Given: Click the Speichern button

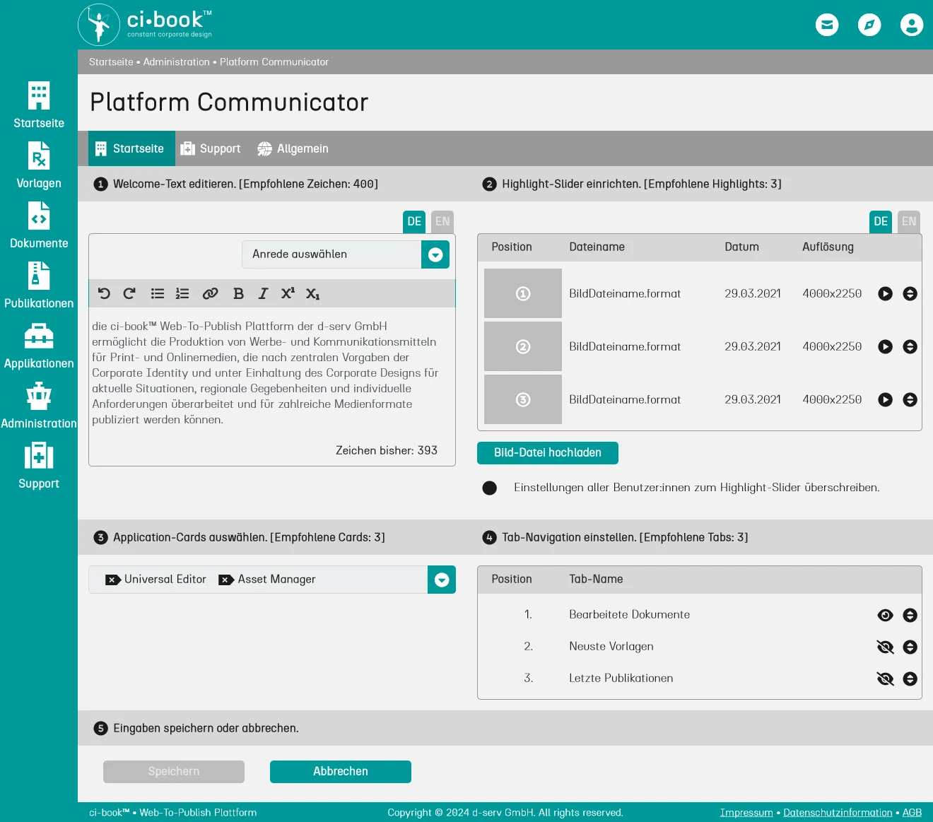Looking at the screenshot, I should (174, 772).
